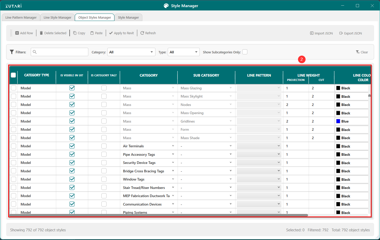Refresh the object styles list
The width and height of the screenshot is (380, 240).
[x=142, y=33]
